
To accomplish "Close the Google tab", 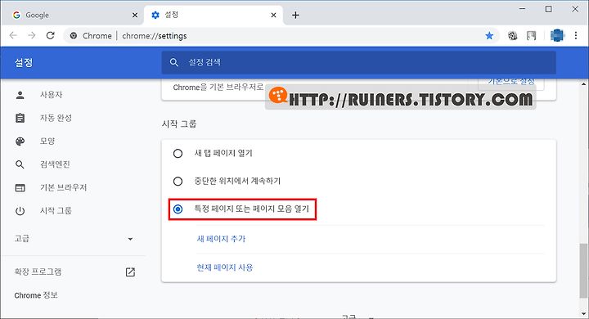I will point(135,15).
